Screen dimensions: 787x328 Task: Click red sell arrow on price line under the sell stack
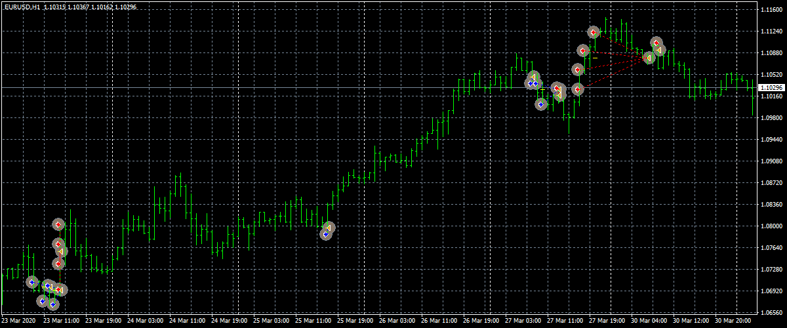tap(578, 89)
